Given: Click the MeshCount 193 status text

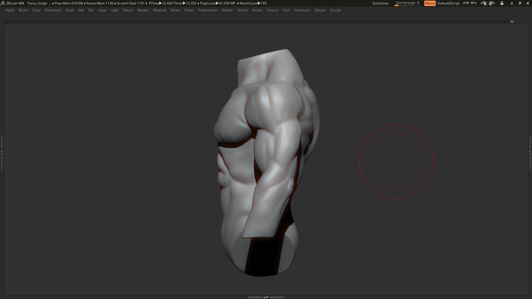Looking at the screenshot, I should click(x=253, y=3).
